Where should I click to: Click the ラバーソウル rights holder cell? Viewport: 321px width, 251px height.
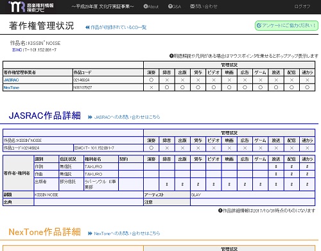pos(101,184)
